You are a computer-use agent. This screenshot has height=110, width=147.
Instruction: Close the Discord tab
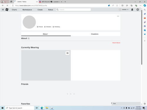tap(61, 2)
